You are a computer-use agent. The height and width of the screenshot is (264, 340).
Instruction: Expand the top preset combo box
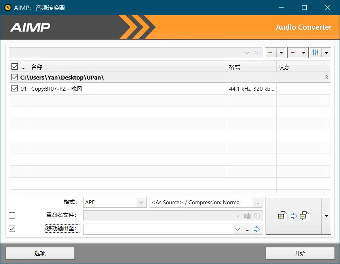[x=247, y=53]
